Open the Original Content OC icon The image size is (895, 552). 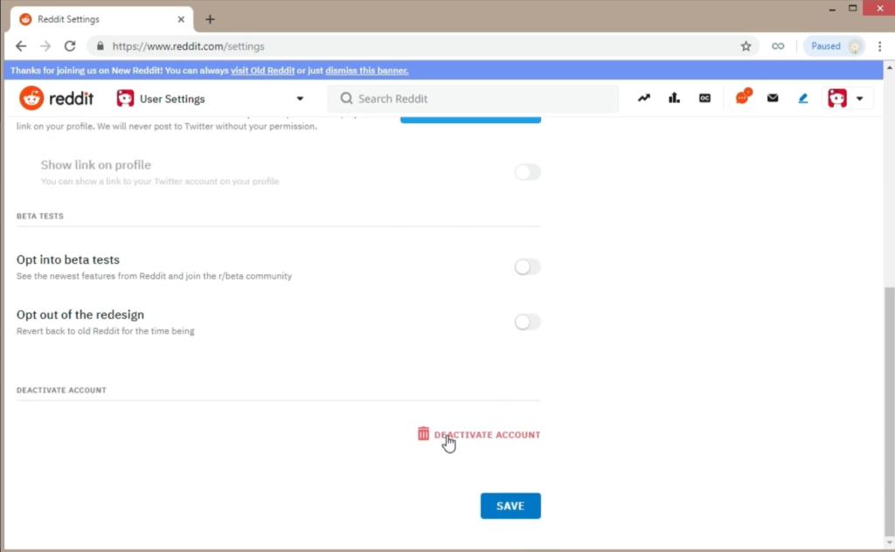pyautogui.click(x=705, y=98)
